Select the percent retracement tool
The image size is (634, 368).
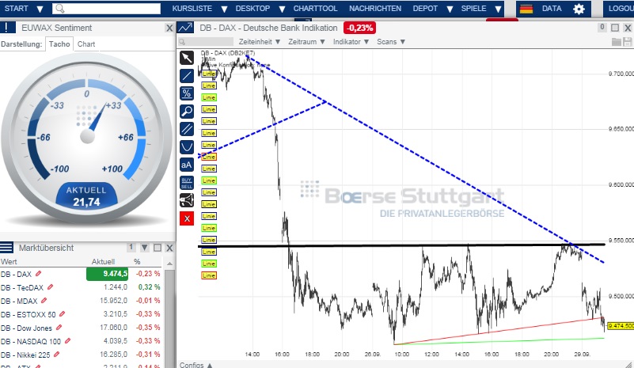tap(186, 93)
